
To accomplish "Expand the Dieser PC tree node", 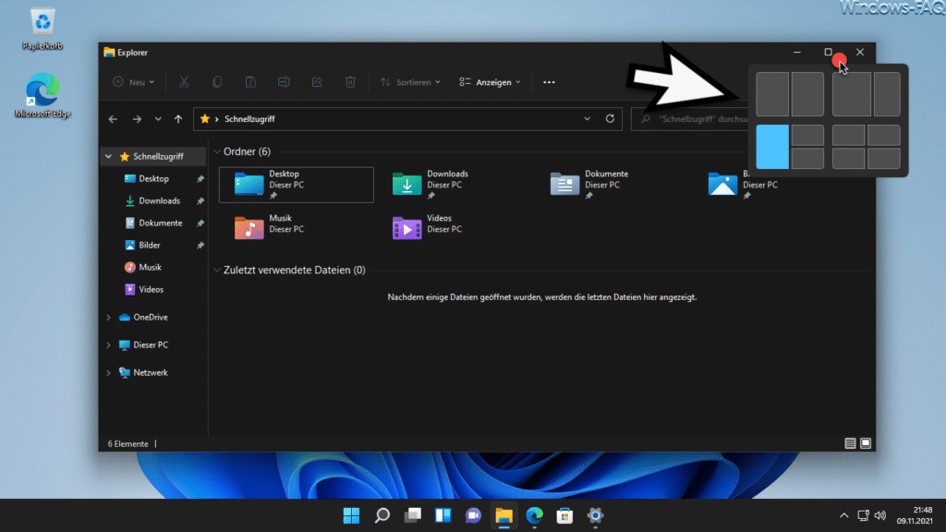I will pos(109,345).
